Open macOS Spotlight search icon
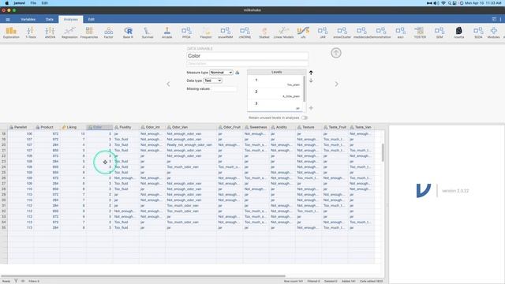Screen dimensions: 505x284 450,3
